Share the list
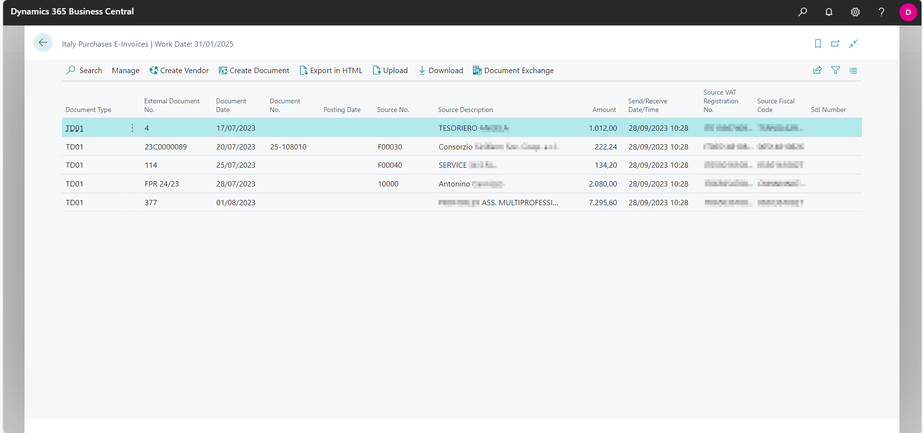 coord(817,70)
